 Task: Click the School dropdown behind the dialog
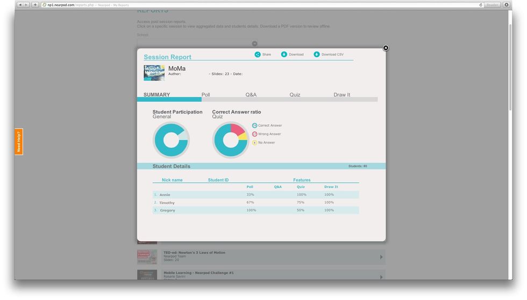197,44
